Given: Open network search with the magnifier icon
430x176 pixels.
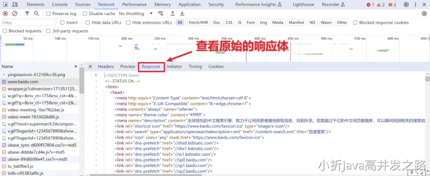Looking at the screenshot, I should pyautogui.click(x=36, y=14).
